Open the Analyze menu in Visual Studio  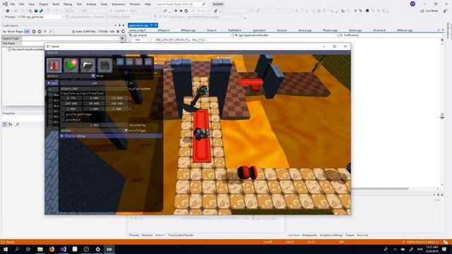[91, 4]
